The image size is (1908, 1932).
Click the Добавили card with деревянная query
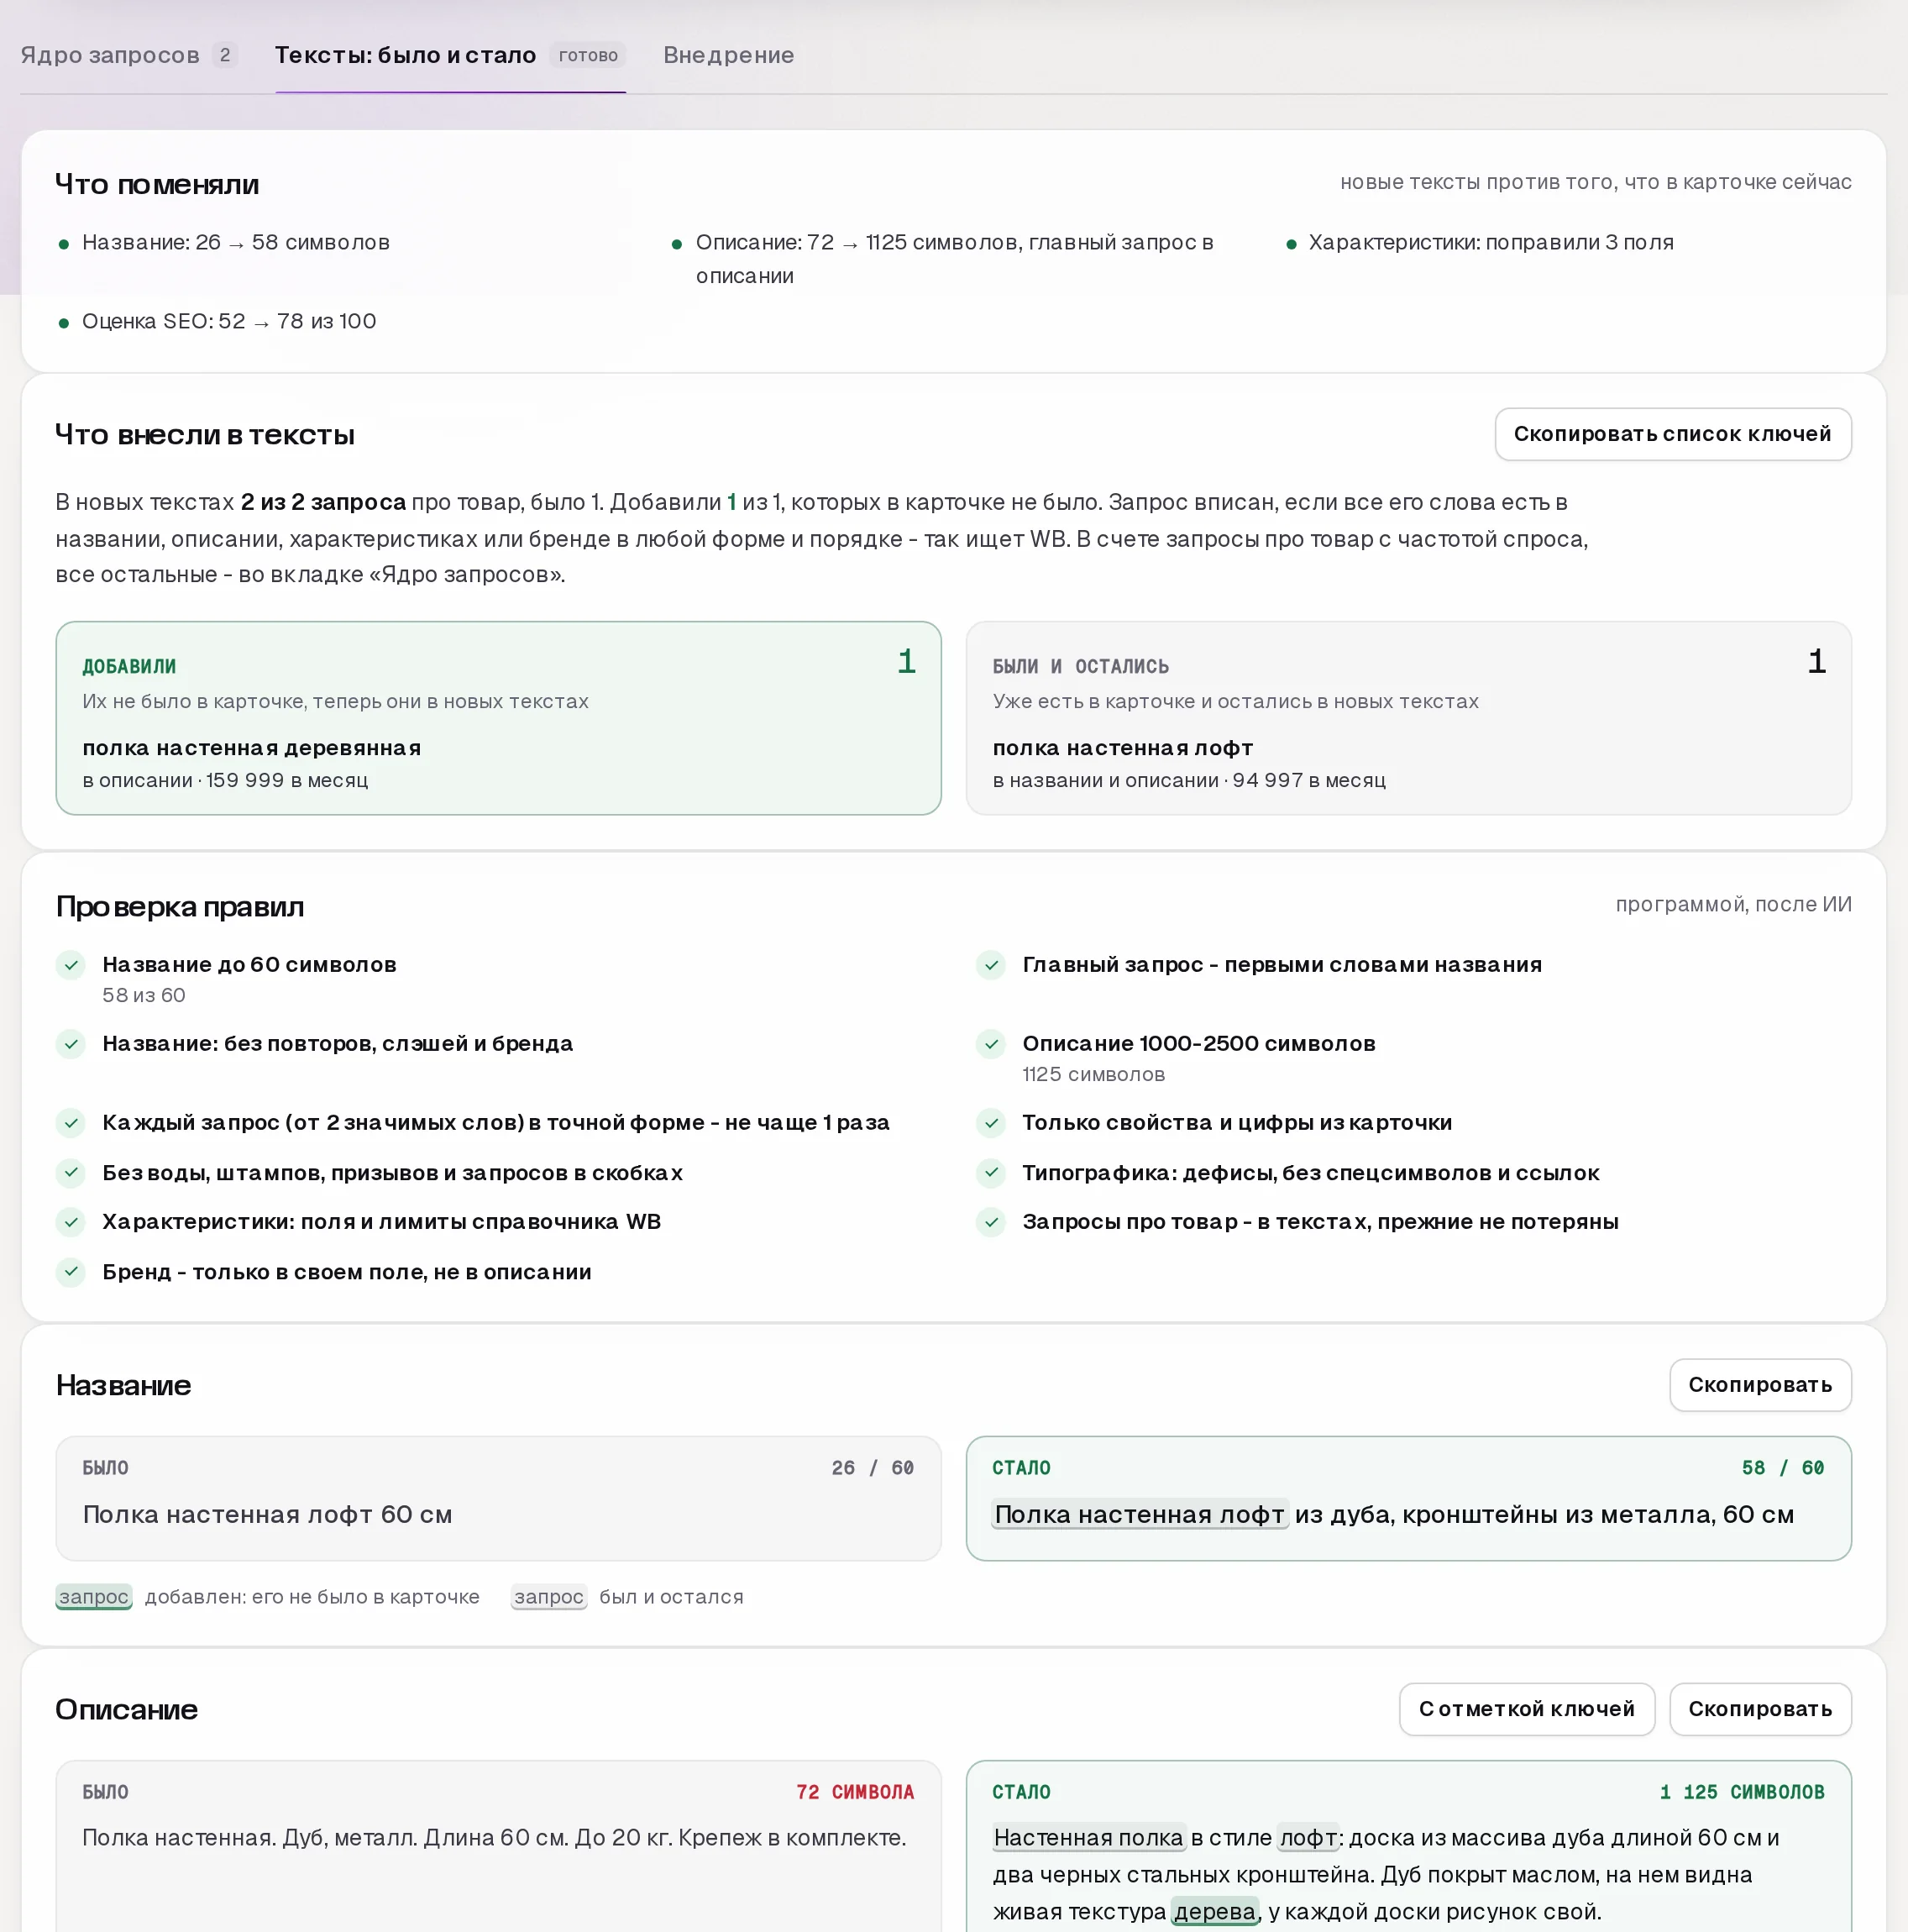click(498, 718)
